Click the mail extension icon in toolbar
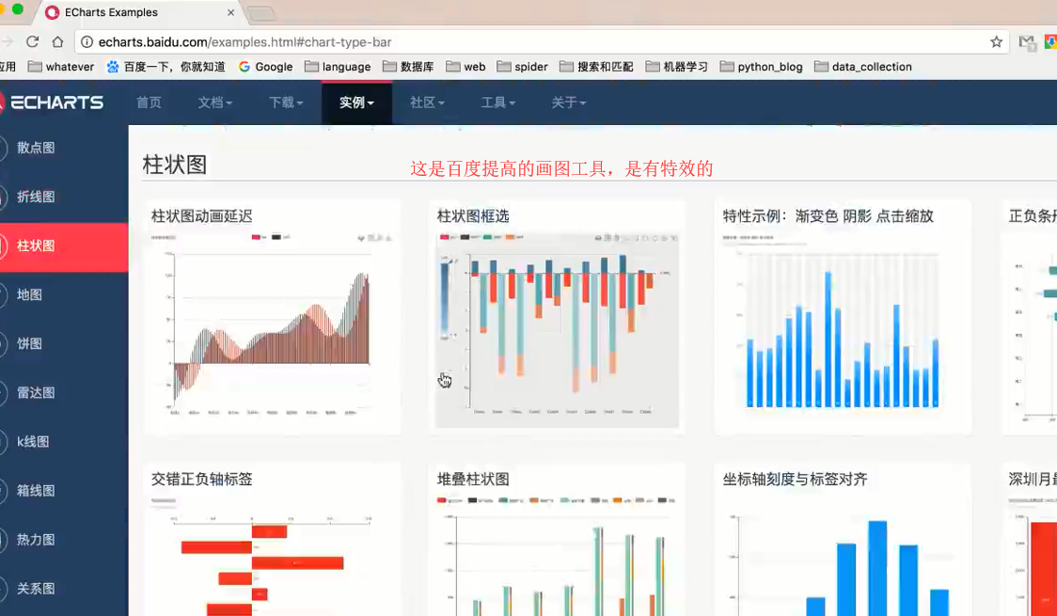This screenshot has height=616, width=1057. coord(1027,42)
